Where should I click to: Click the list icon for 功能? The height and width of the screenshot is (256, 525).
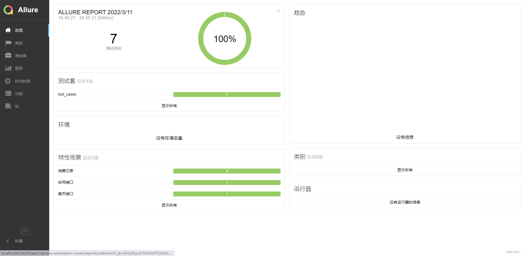[8, 93]
